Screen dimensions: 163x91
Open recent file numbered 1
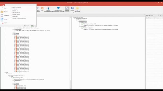[x=14, y=9]
